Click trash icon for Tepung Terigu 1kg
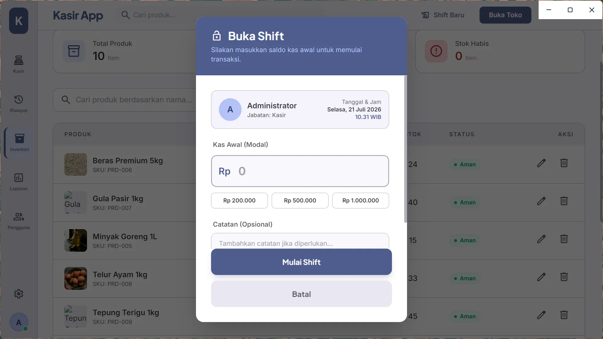This screenshot has height=339, width=603. pyautogui.click(x=564, y=315)
